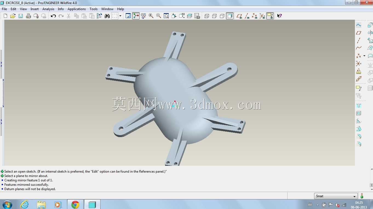Open the Layers tool
The image size is (373, 209).
190,16
